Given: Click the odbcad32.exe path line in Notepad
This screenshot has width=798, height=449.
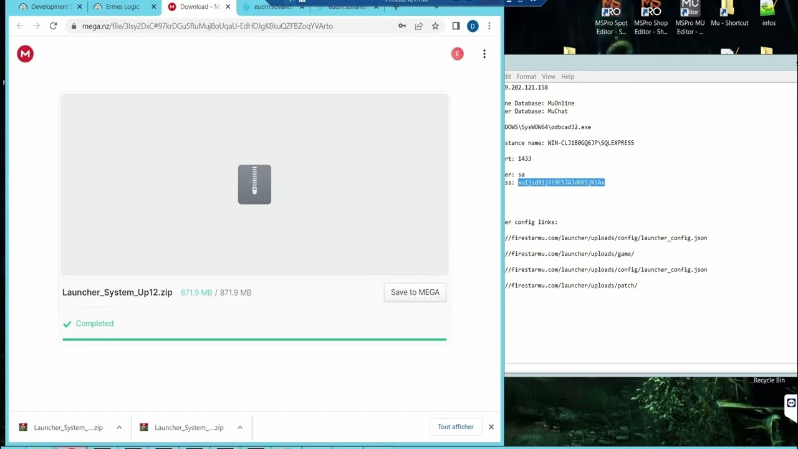Looking at the screenshot, I should [x=548, y=127].
